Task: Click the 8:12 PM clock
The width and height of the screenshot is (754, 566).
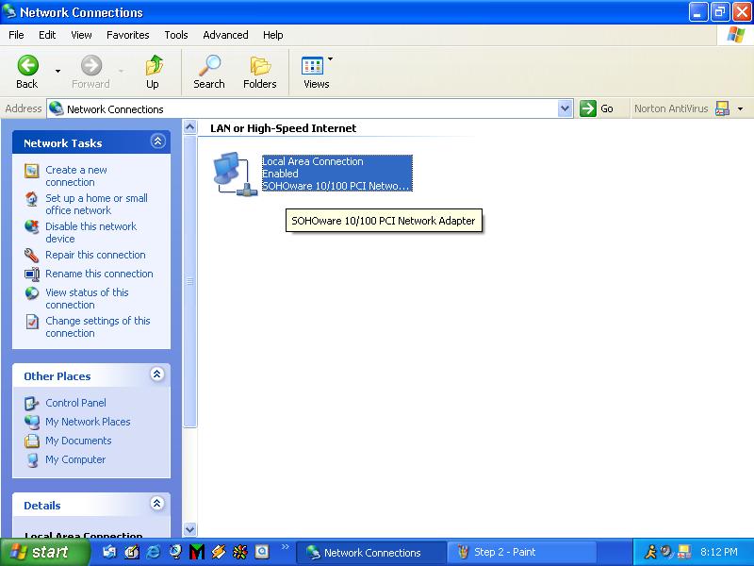Action: 718,552
